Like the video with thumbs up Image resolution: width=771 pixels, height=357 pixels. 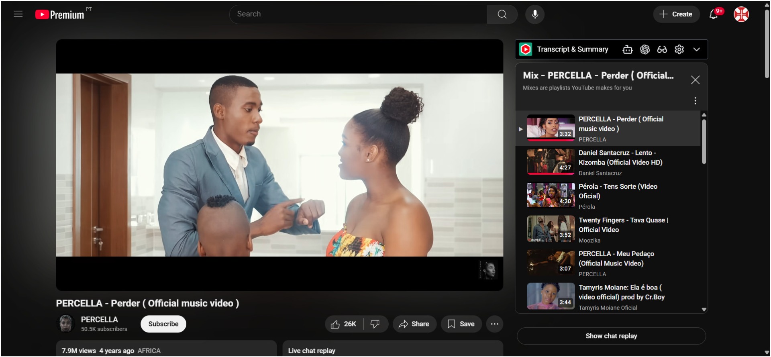pos(344,324)
